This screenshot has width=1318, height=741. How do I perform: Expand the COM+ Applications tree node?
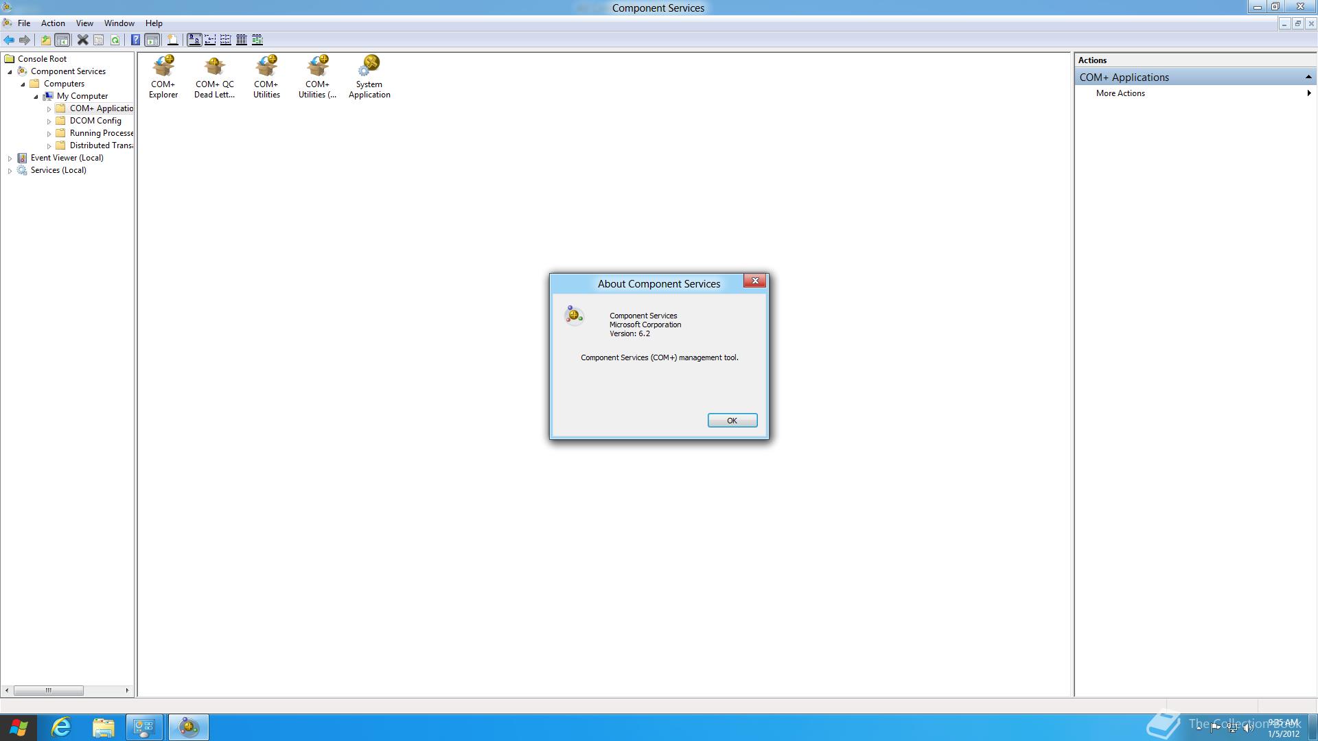click(49, 109)
